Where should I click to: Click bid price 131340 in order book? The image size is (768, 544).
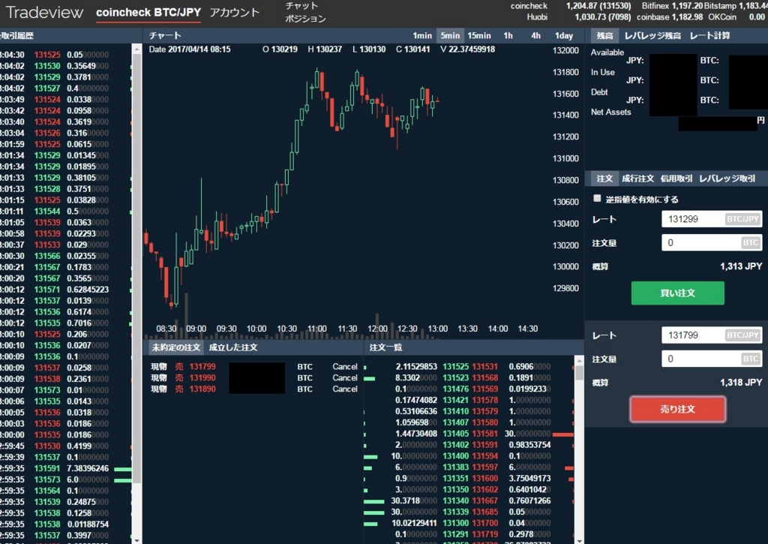[455, 501]
